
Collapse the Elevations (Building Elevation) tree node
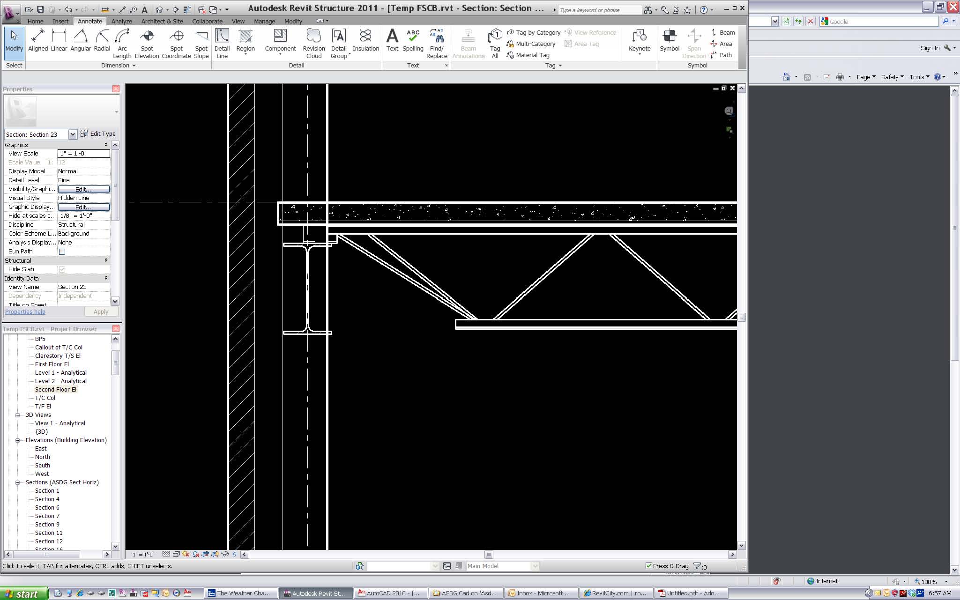click(x=18, y=440)
